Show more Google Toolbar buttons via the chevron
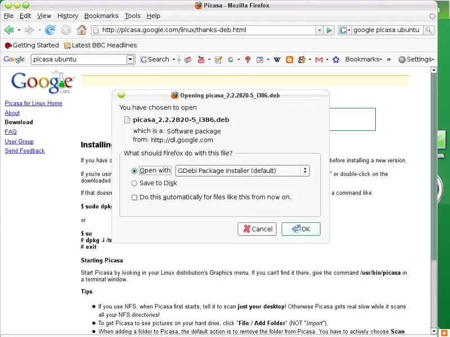Viewport: 450px width, 337px height. point(389,60)
